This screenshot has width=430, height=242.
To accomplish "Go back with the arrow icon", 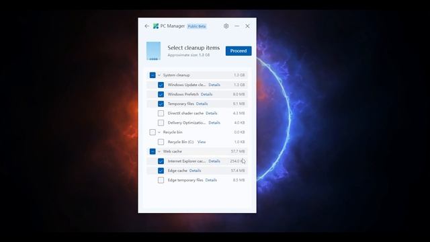I will pos(146,26).
